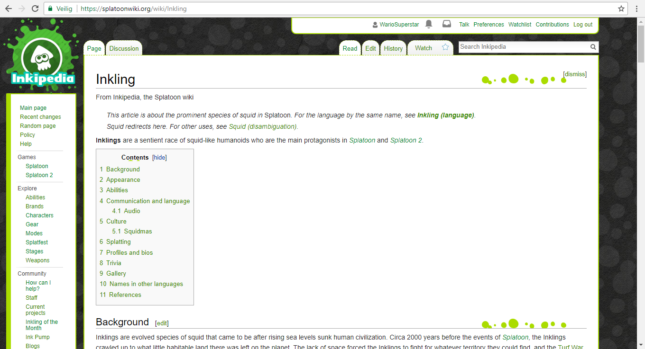Select the Edit tab

pos(370,48)
